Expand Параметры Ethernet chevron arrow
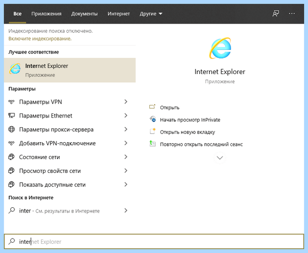This screenshot has width=308, height=253. tap(126, 115)
